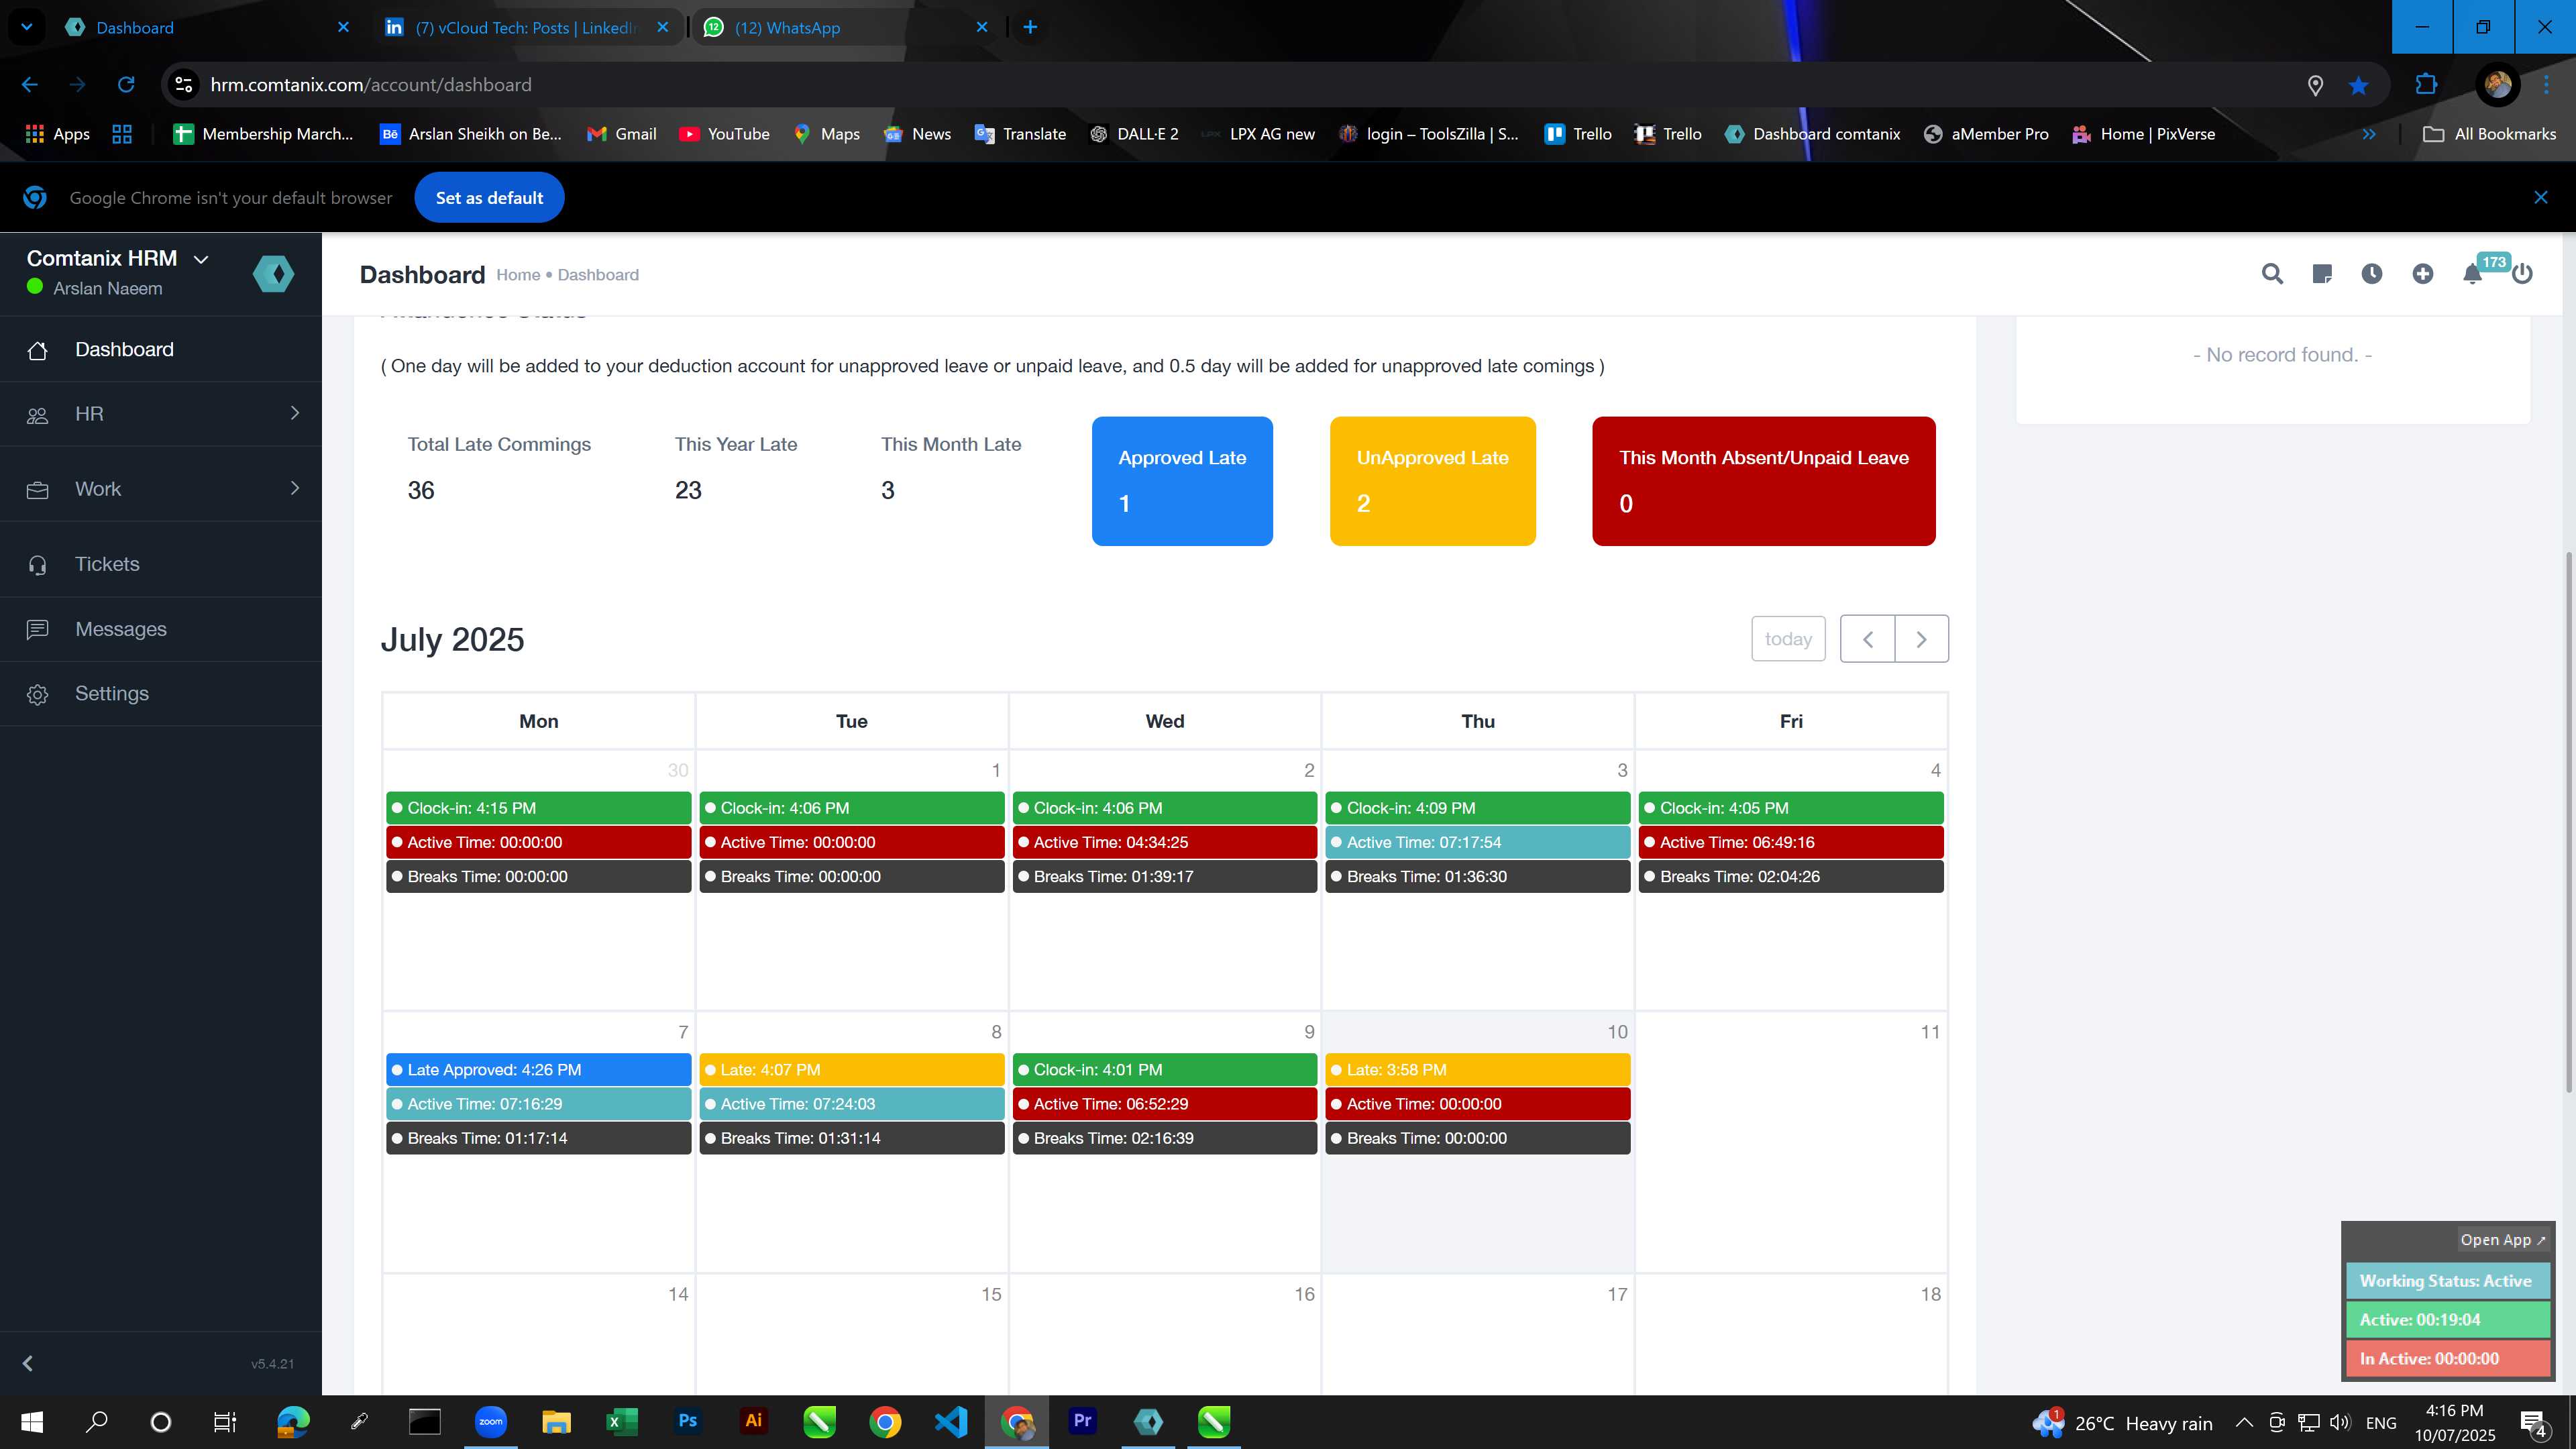The image size is (2576, 1449).
Task: Open tab search dropdown arrow
Action: 27,27
